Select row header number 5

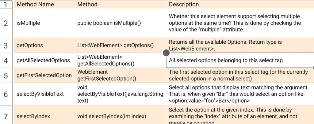click(x=6, y=75)
